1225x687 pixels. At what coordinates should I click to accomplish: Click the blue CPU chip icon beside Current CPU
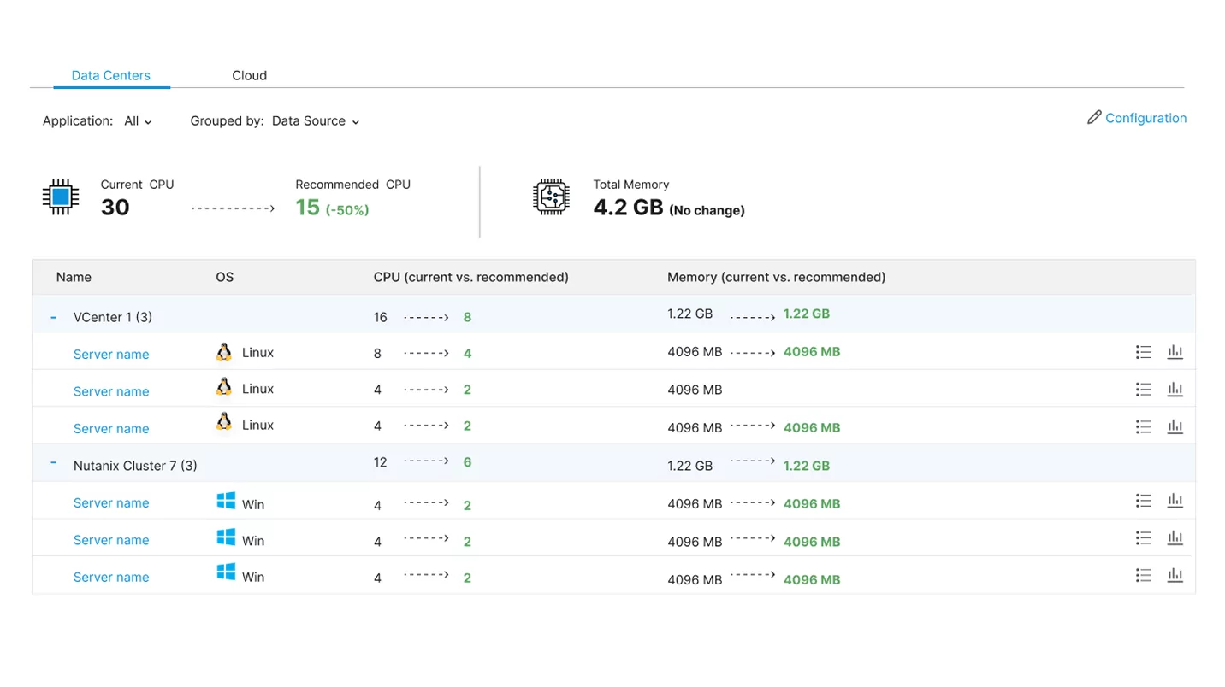tap(61, 197)
